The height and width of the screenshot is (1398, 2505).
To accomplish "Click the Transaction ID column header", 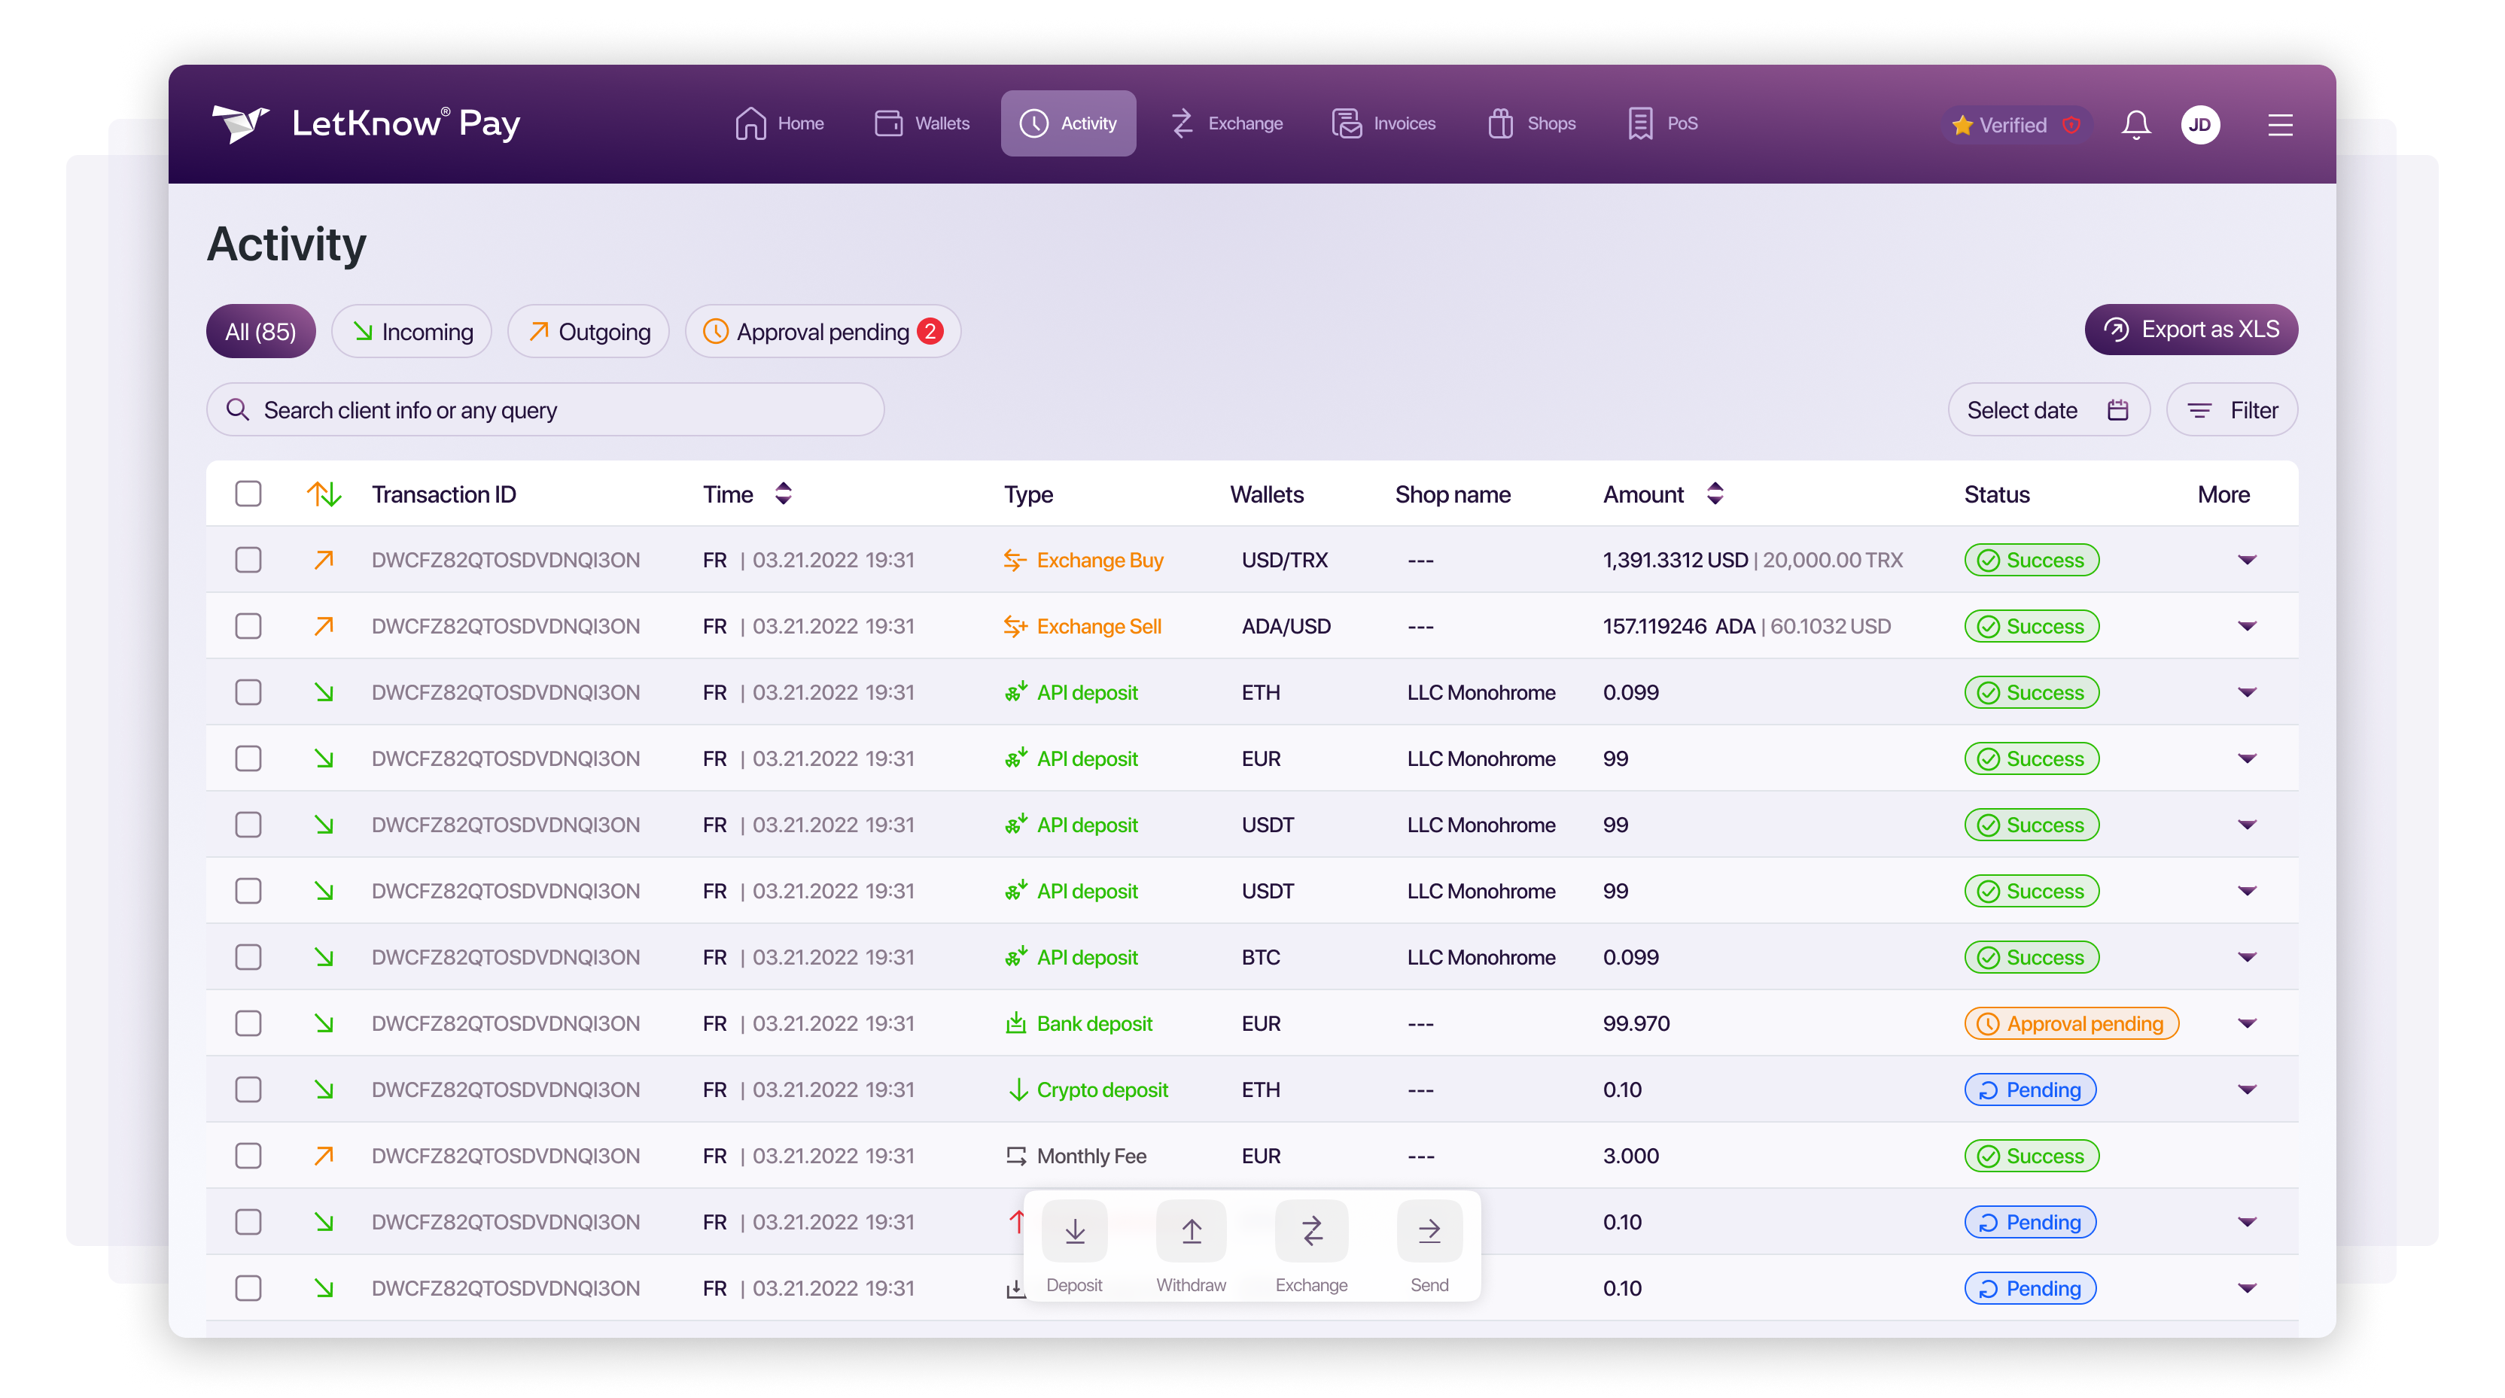I will [x=443, y=494].
